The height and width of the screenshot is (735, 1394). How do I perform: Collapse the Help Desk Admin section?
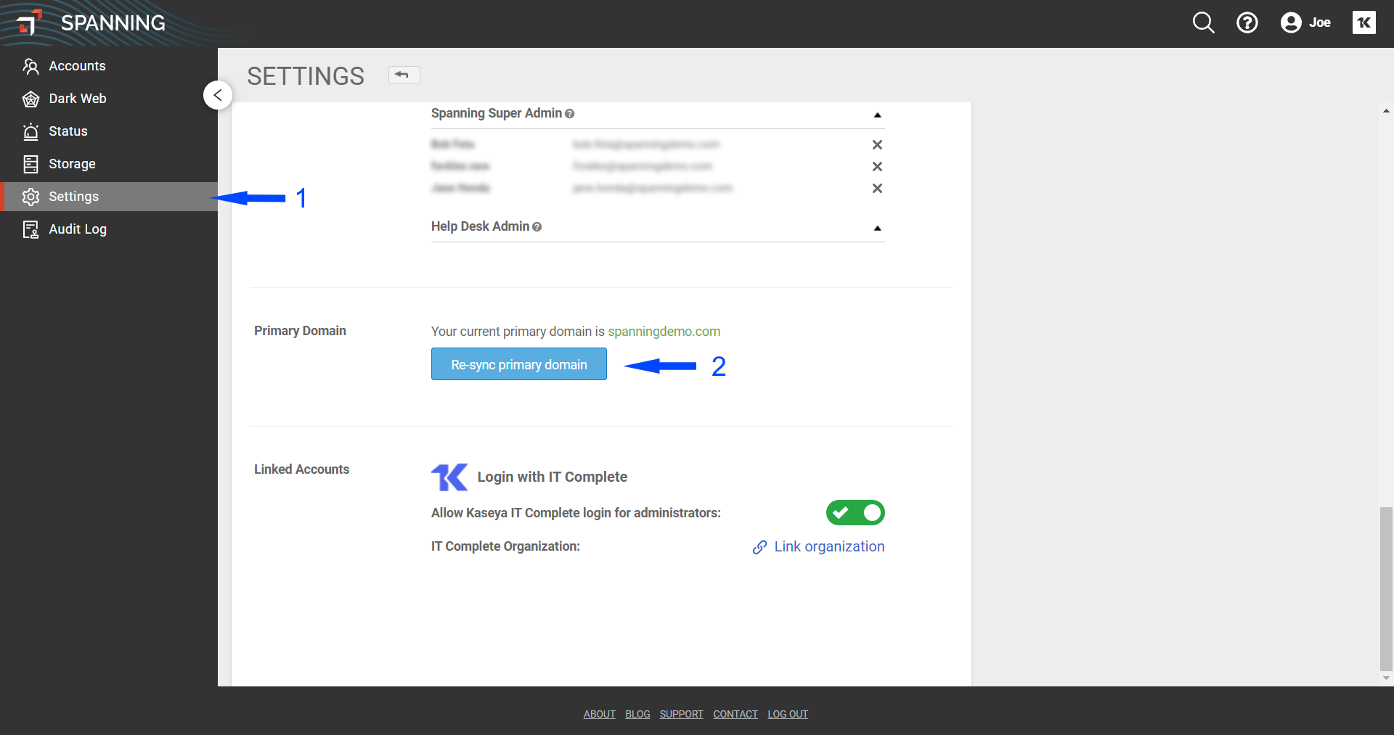[877, 228]
